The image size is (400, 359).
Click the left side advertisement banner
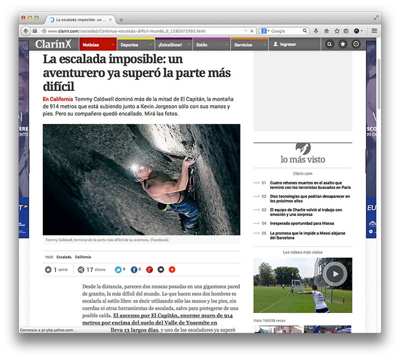pos(23,139)
